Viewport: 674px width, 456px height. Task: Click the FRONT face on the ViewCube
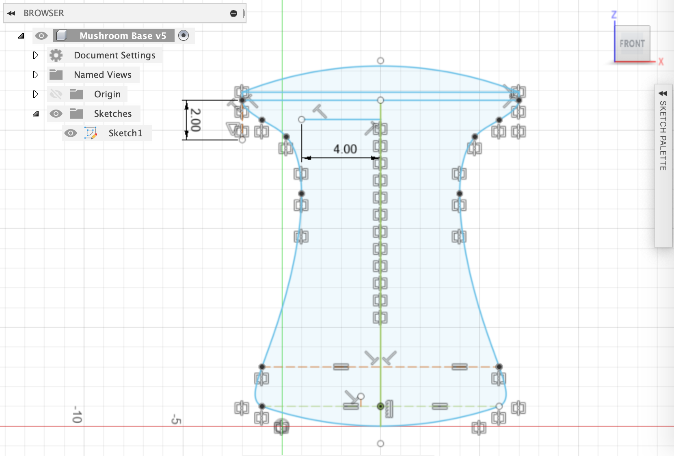tap(632, 43)
